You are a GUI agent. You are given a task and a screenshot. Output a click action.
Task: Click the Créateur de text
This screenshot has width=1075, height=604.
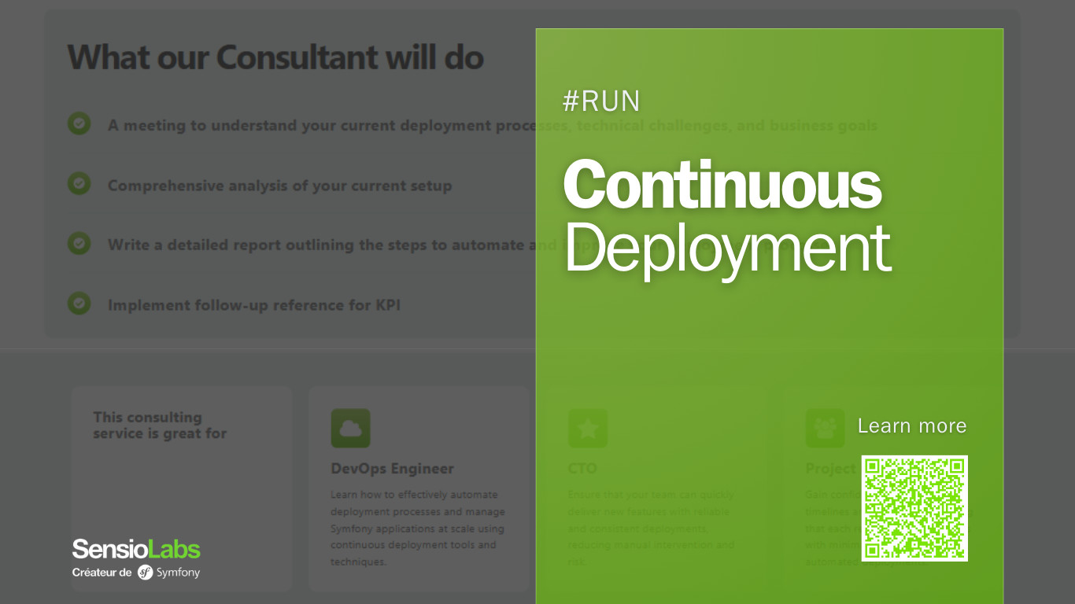pyautogui.click(x=102, y=573)
